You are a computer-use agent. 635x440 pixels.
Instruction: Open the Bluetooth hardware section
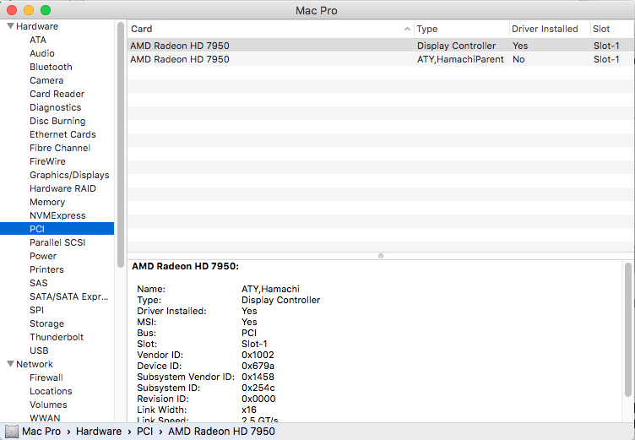51,67
